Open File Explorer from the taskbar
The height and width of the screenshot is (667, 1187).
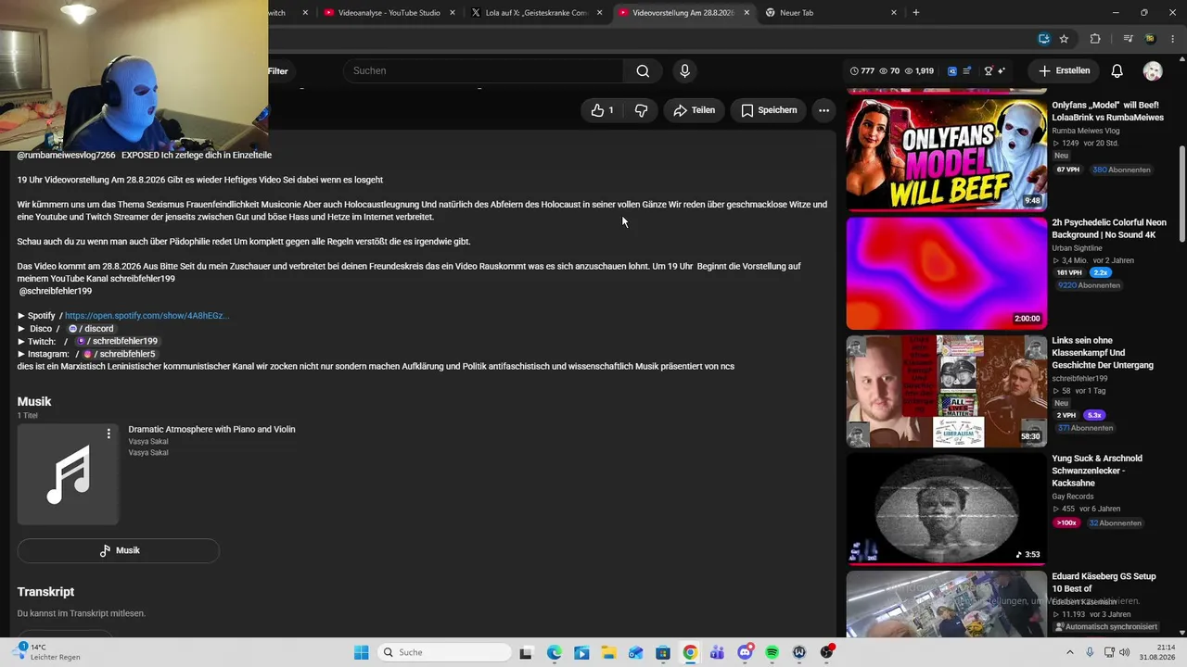pos(608,652)
